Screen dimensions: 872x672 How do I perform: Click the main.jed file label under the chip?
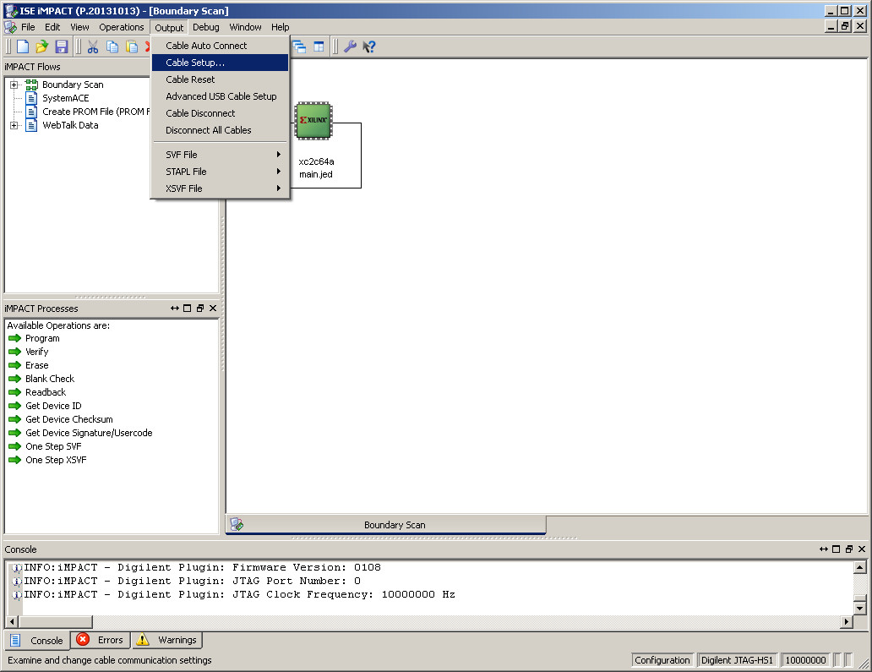click(316, 175)
